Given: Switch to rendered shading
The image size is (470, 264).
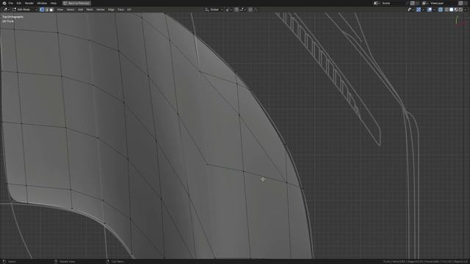Looking at the screenshot, I should point(460,10).
